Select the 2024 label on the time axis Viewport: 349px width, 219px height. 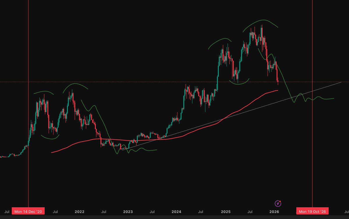click(177, 212)
